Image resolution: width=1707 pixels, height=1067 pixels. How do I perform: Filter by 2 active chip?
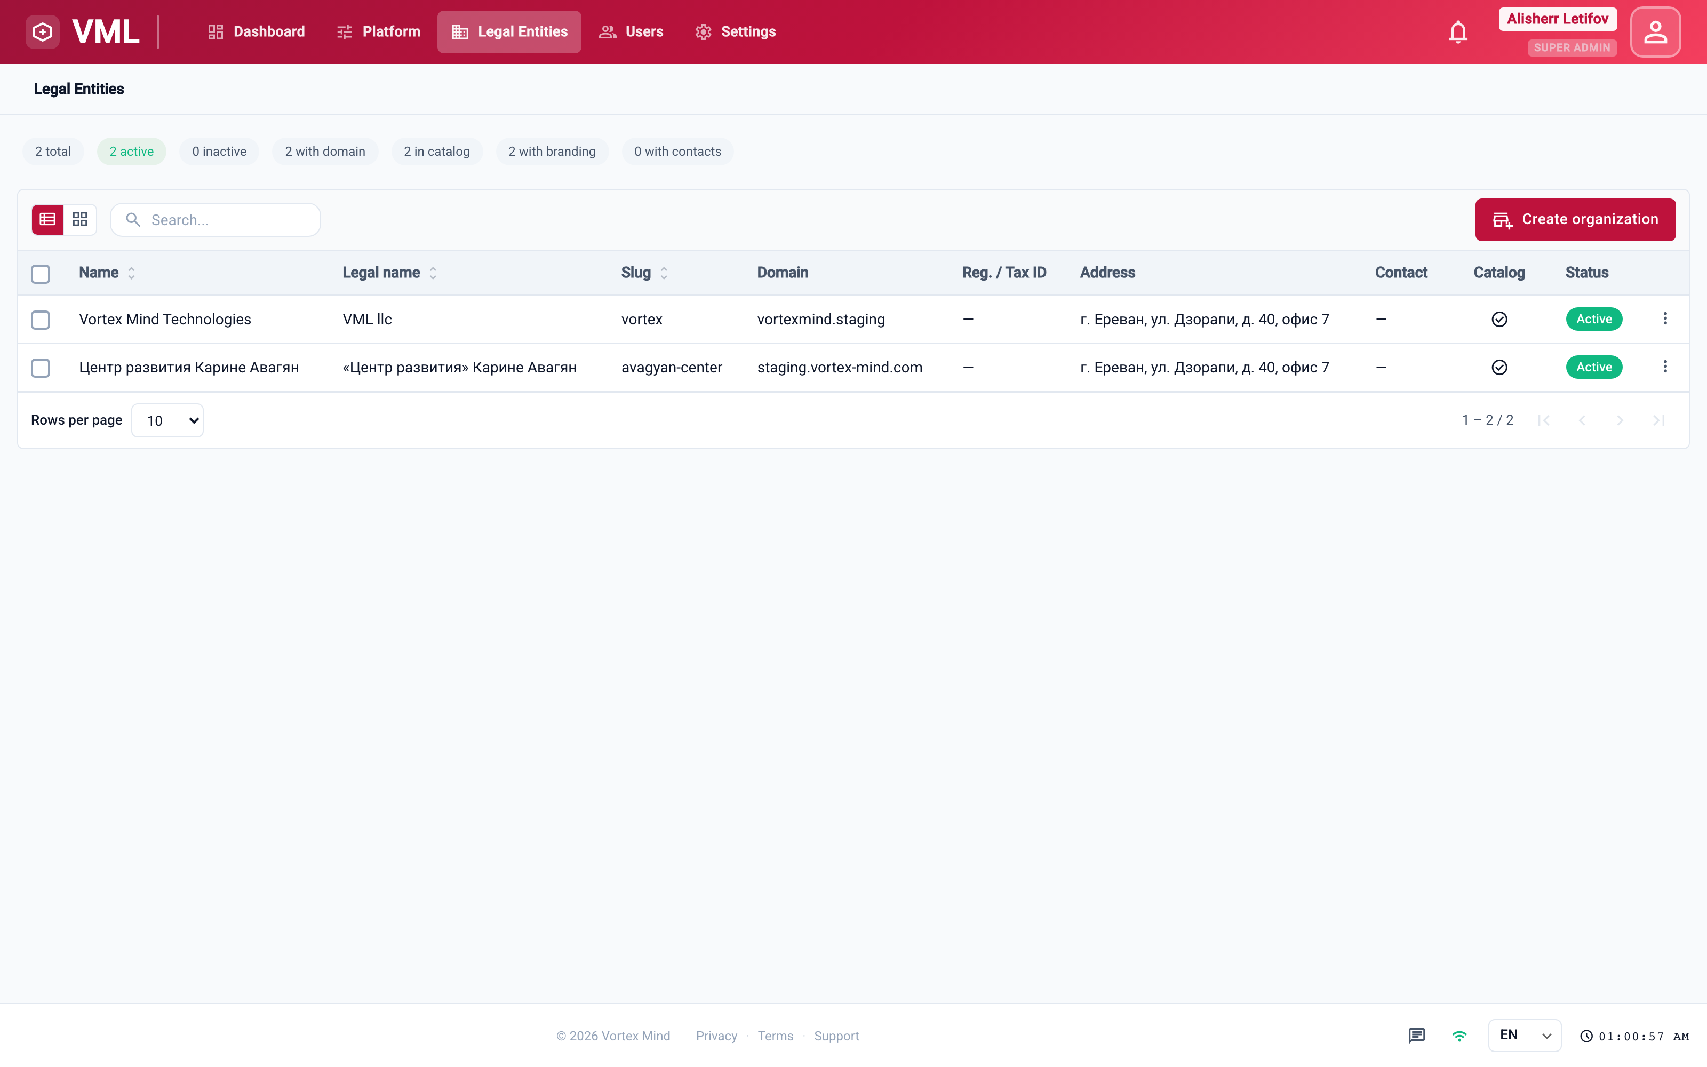click(x=131, y=151)
